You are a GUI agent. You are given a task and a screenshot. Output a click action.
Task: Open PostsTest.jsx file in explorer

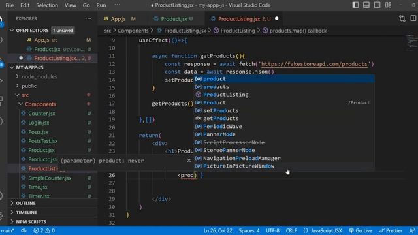(43, 141)
